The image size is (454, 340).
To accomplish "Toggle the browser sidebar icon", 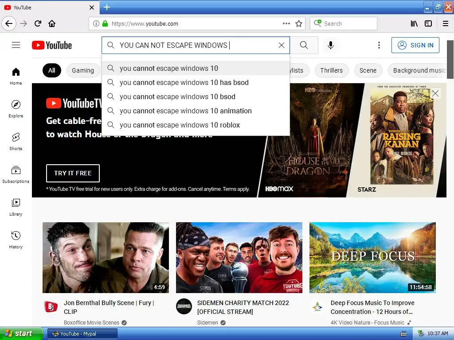I will pos(428,23).
